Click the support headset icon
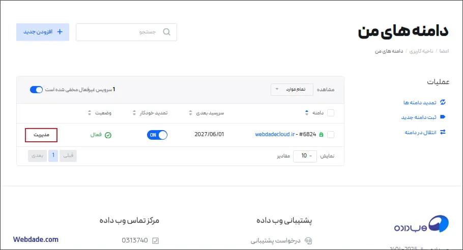Screen dimensions: 463x250 point(308,241)
